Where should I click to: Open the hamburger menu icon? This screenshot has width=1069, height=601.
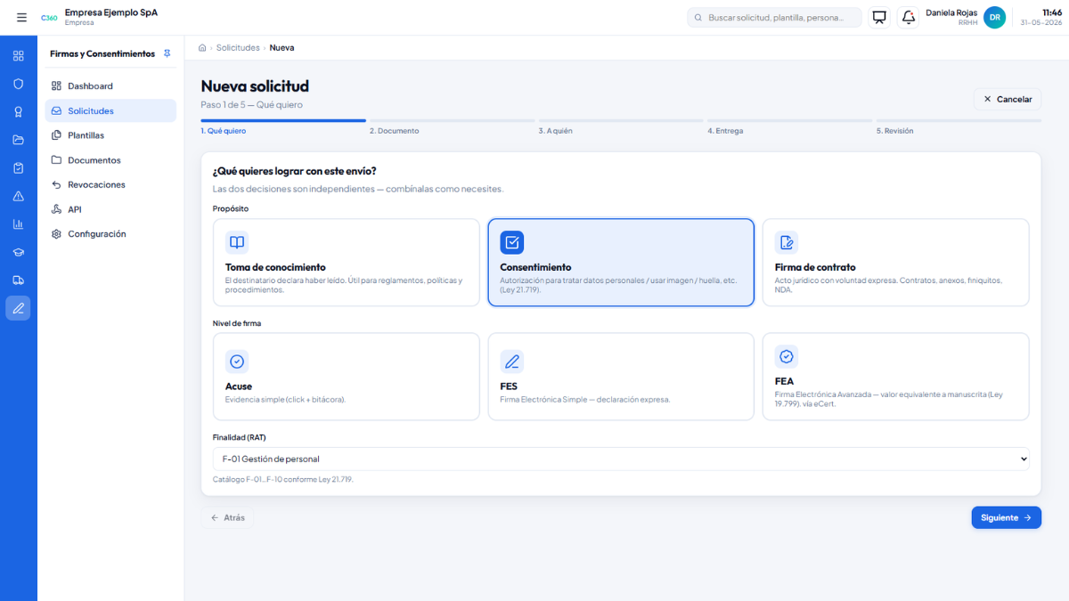(x=21, y=17)
